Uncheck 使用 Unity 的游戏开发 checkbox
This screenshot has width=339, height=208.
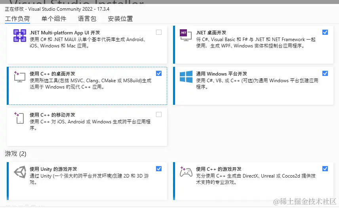pyautogui.click(x=159, y=169)
